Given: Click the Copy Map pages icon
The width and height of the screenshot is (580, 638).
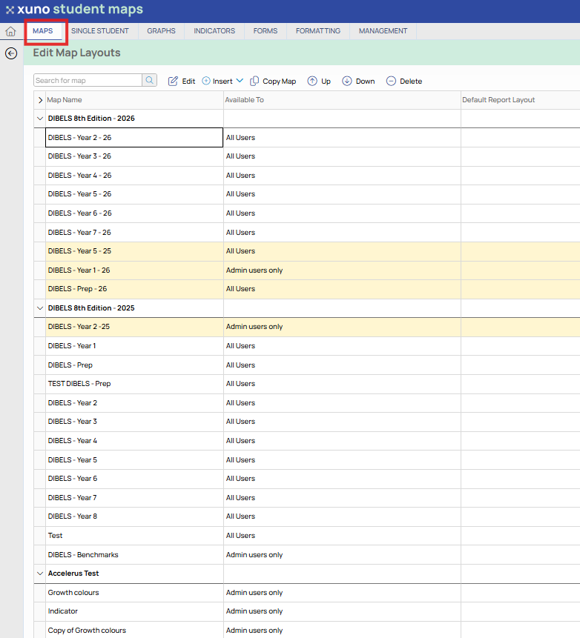Looking at the screenshot, I should click(254, 81).
